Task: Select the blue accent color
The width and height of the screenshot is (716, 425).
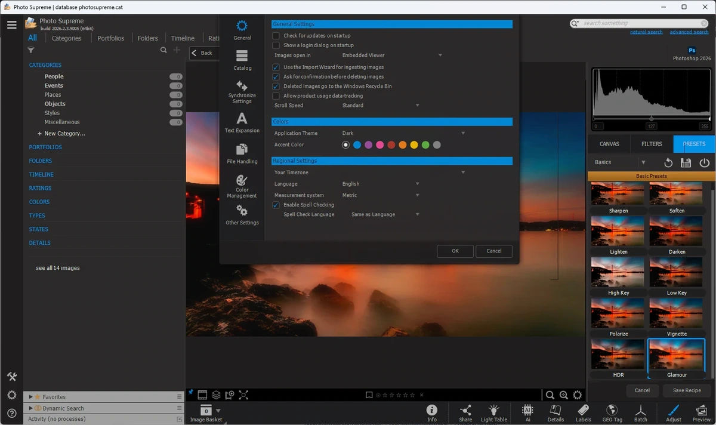Action: tap(357, 145)
